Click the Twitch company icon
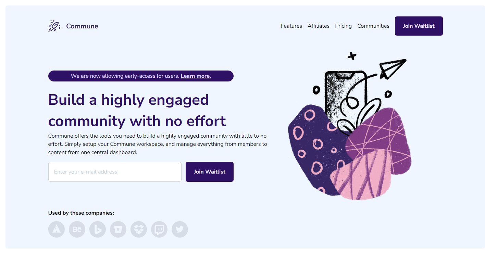The image size is (485, 254). click(x=159, y=229)
